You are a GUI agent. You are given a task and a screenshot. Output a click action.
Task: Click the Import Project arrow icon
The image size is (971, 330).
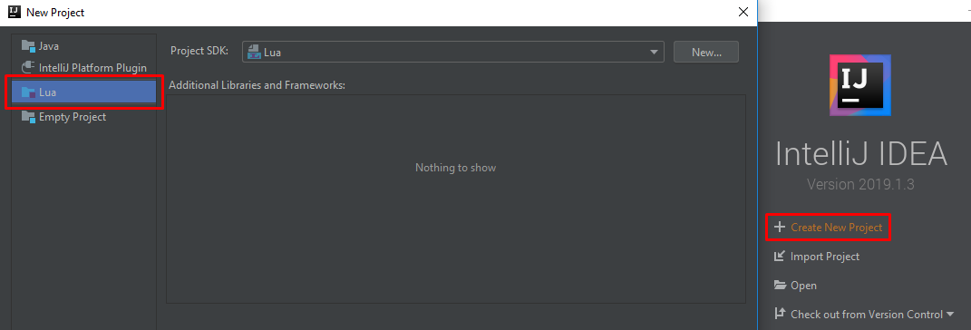[780, 257]
